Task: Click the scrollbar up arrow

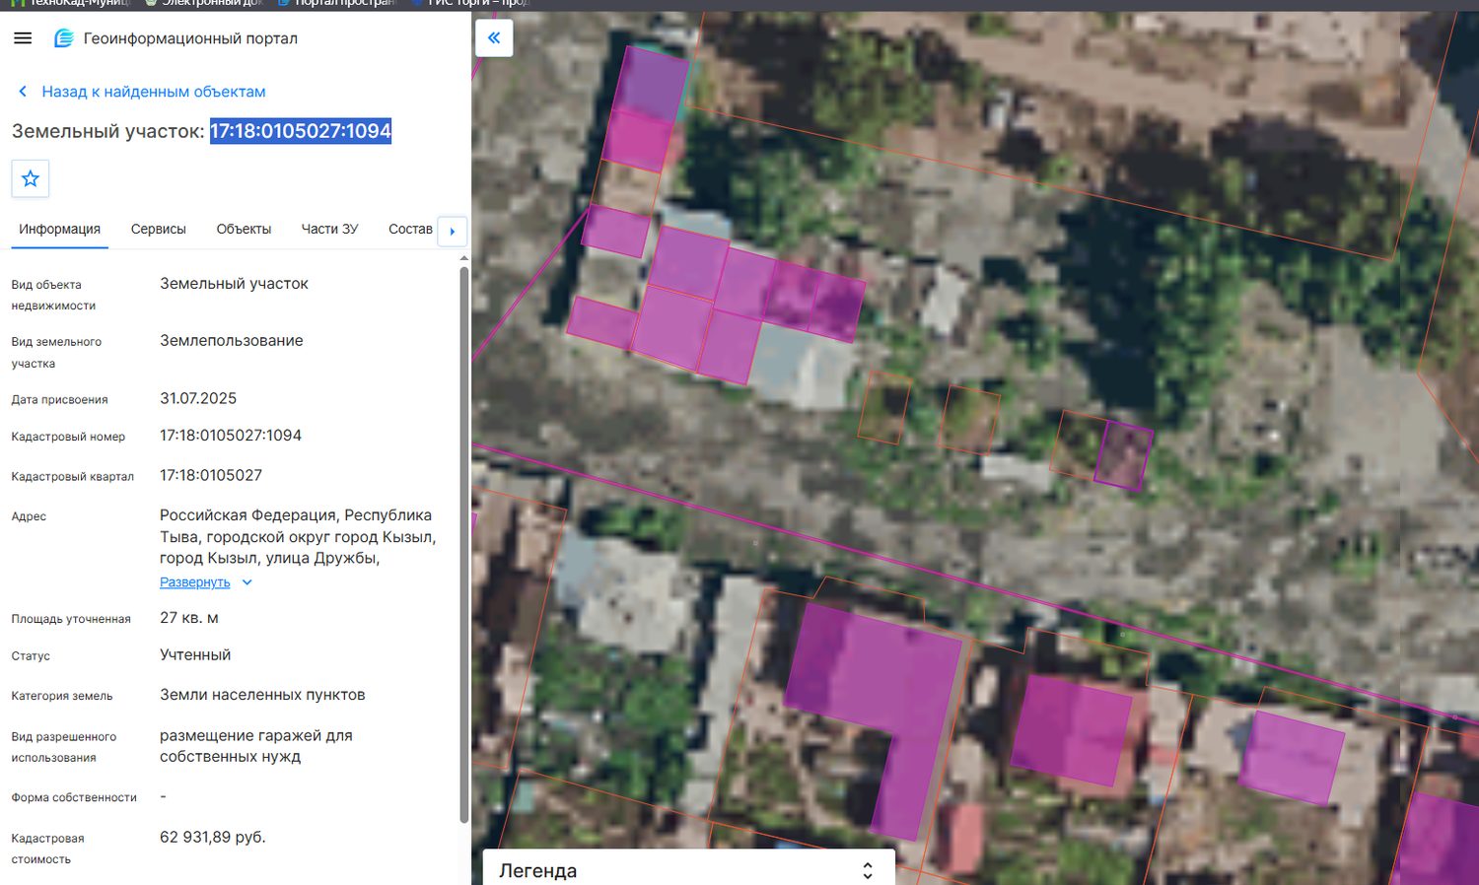Action: click(x=464, y=258)
